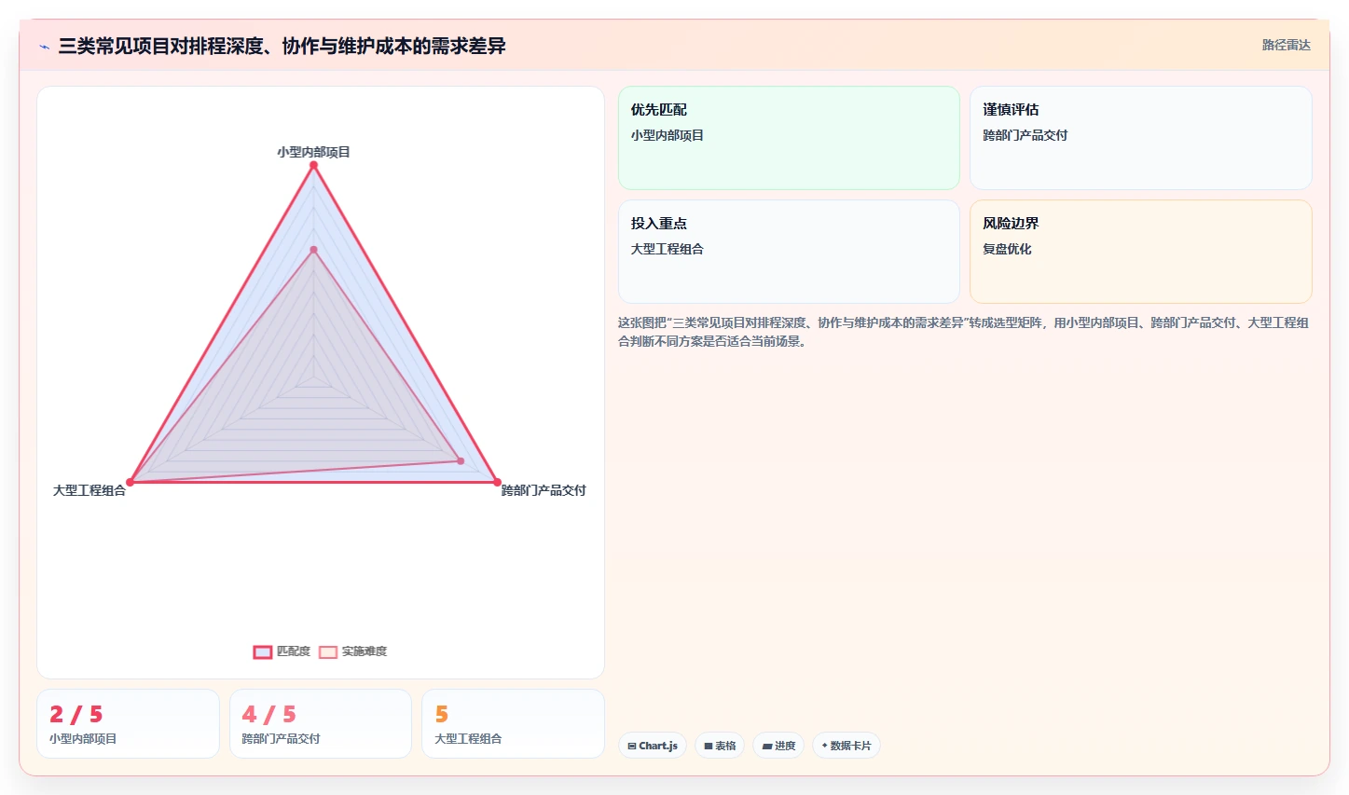Click 复盘优化 text in 风险边界 card

tap(1007, 249)
